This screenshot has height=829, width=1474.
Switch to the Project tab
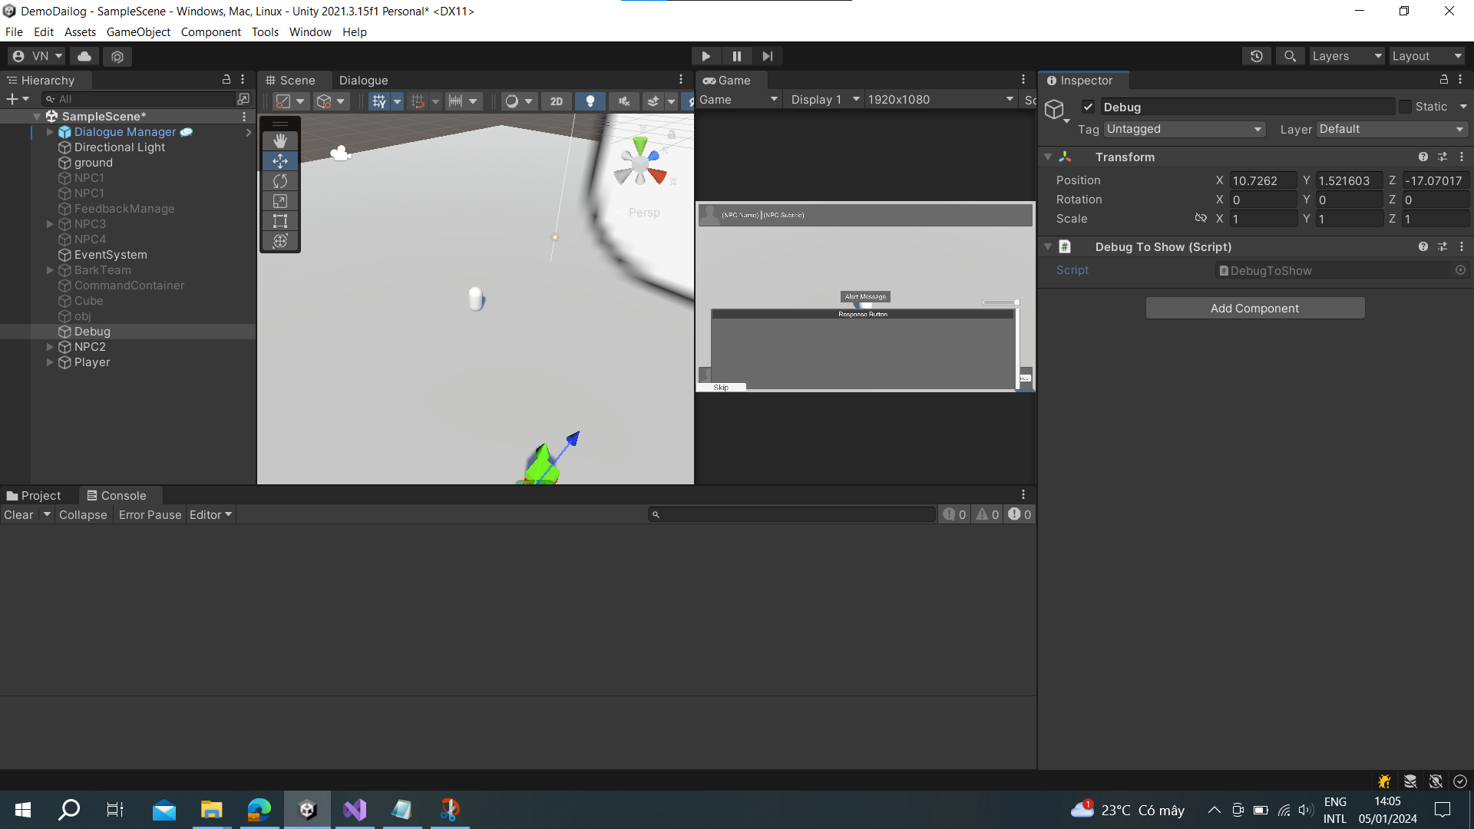click(x=34, y=496)
